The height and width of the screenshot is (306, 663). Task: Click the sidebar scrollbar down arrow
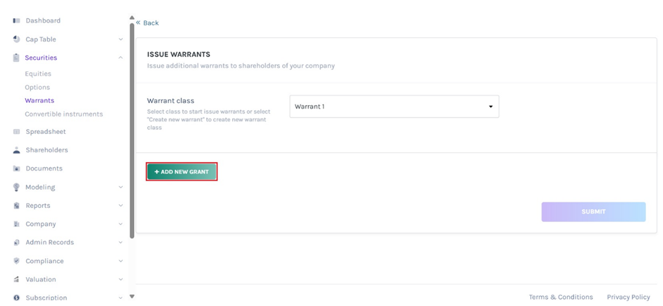(132, 297)
